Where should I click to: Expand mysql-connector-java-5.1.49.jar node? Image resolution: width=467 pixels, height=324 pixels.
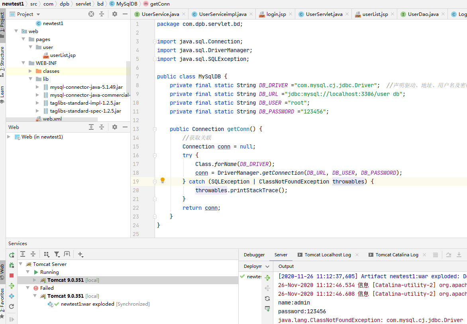(37, 87)
